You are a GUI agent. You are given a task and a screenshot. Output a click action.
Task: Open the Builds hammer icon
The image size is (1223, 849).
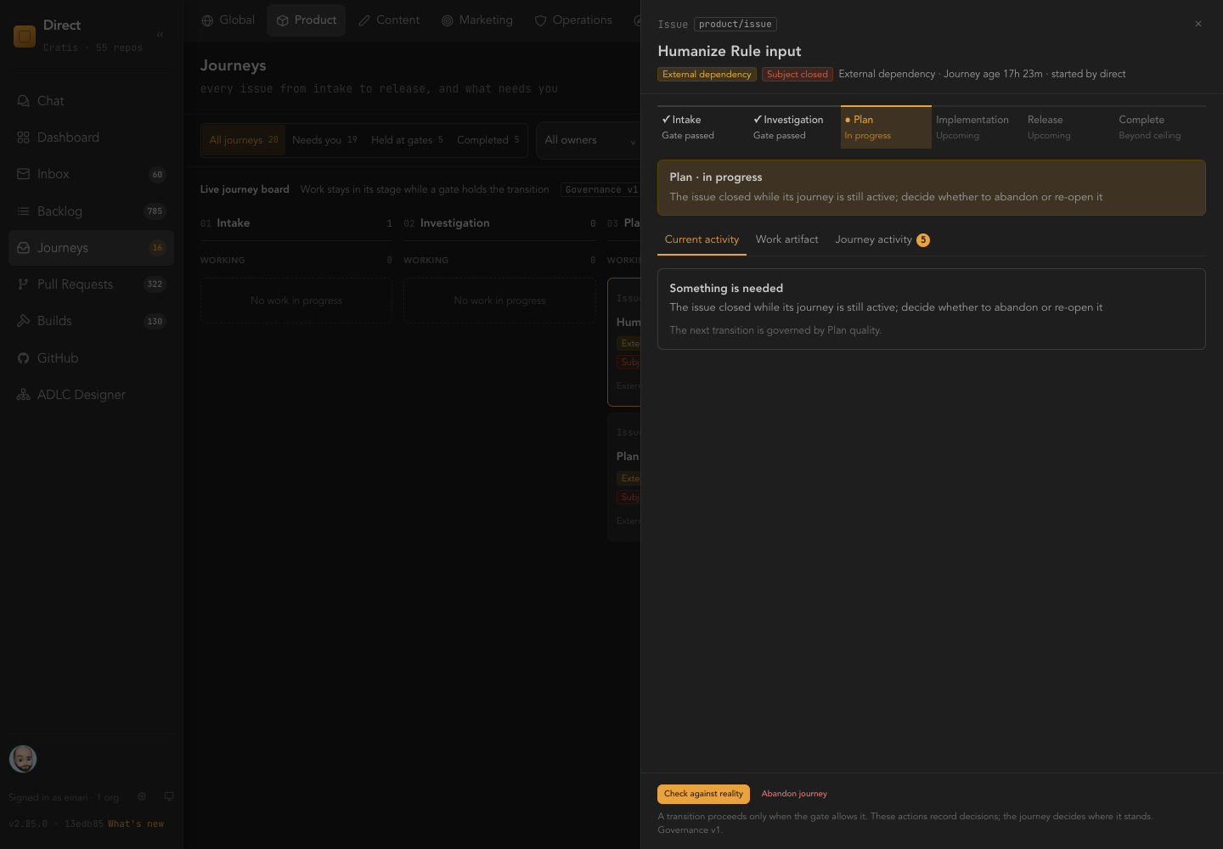(x=23, y=321)
